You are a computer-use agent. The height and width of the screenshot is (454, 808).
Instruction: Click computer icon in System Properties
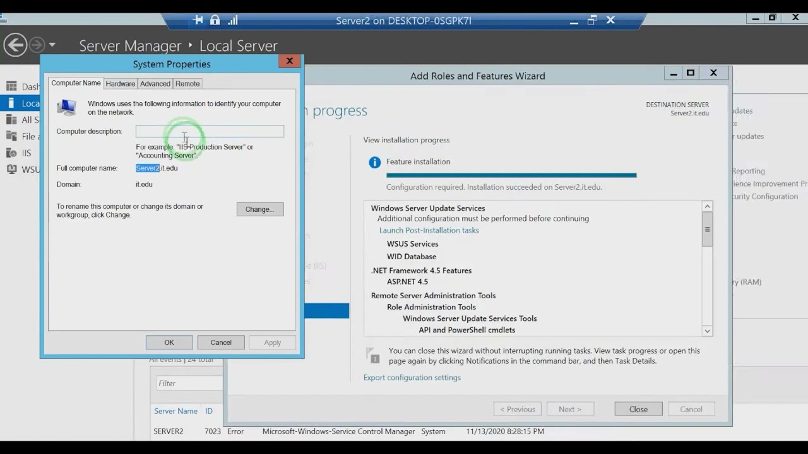pyautogui.click(x=67, y=107)
